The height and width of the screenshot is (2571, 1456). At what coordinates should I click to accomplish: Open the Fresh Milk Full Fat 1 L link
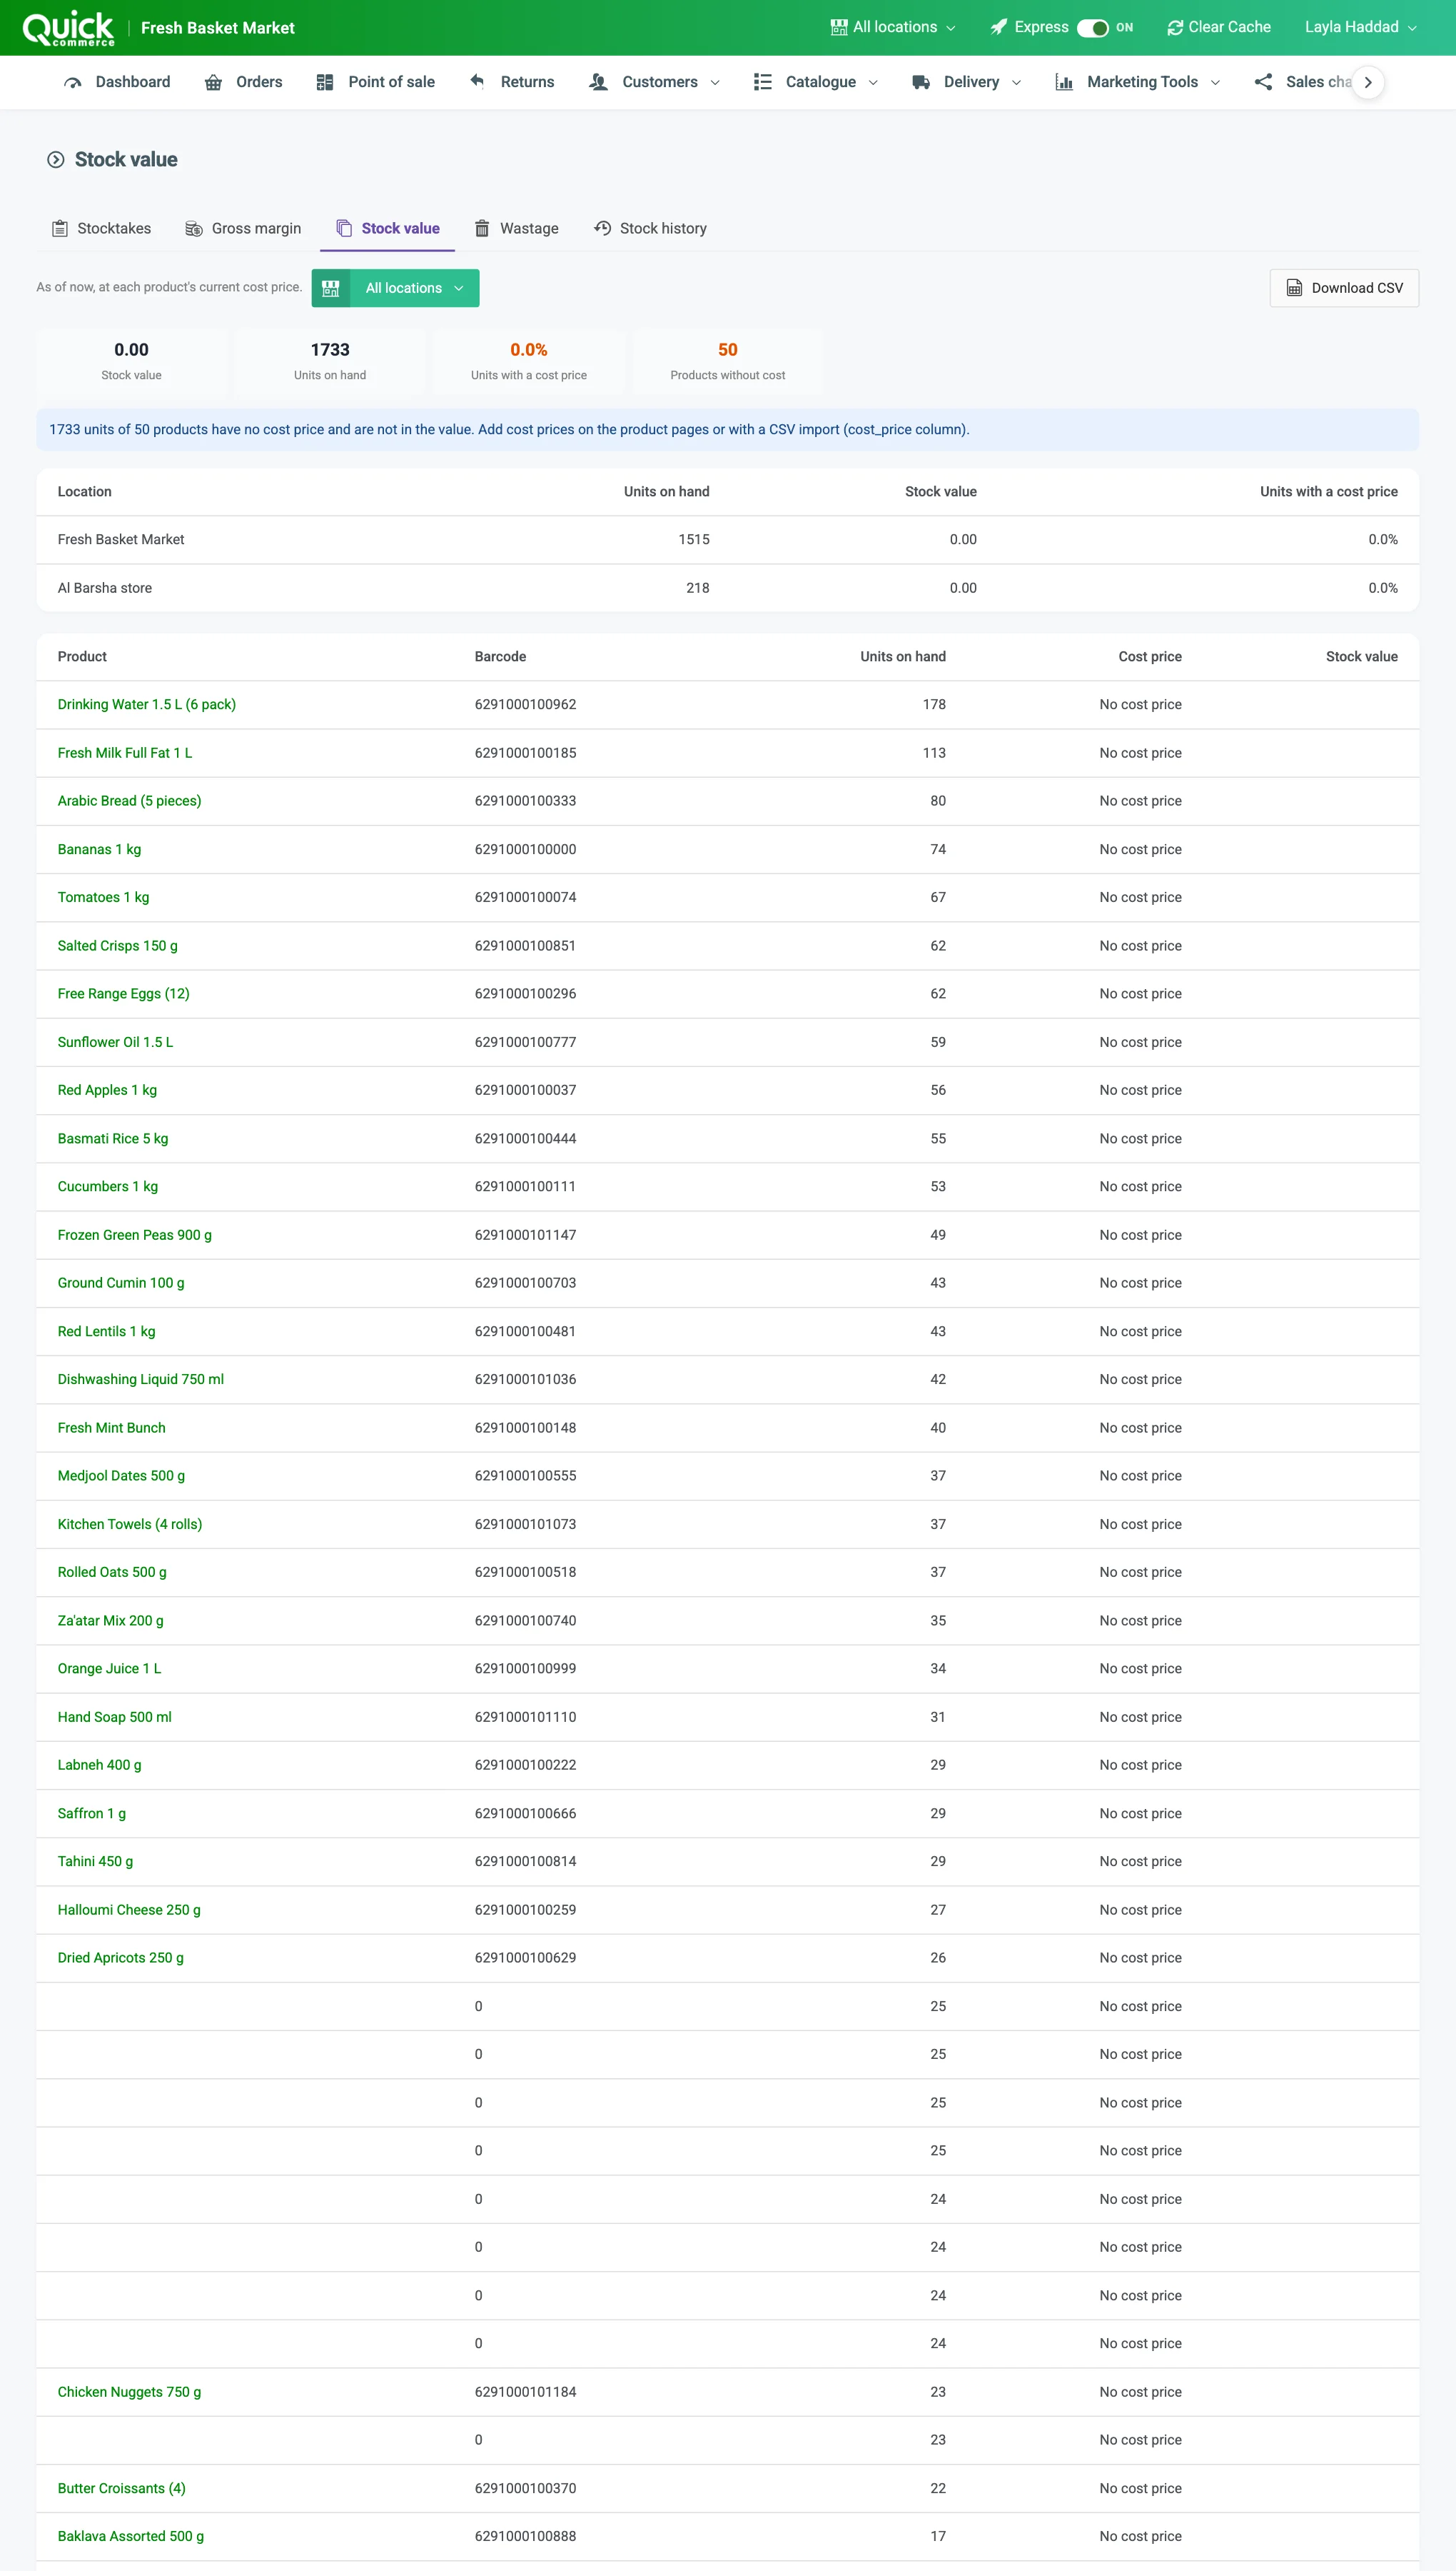point(125,752)
